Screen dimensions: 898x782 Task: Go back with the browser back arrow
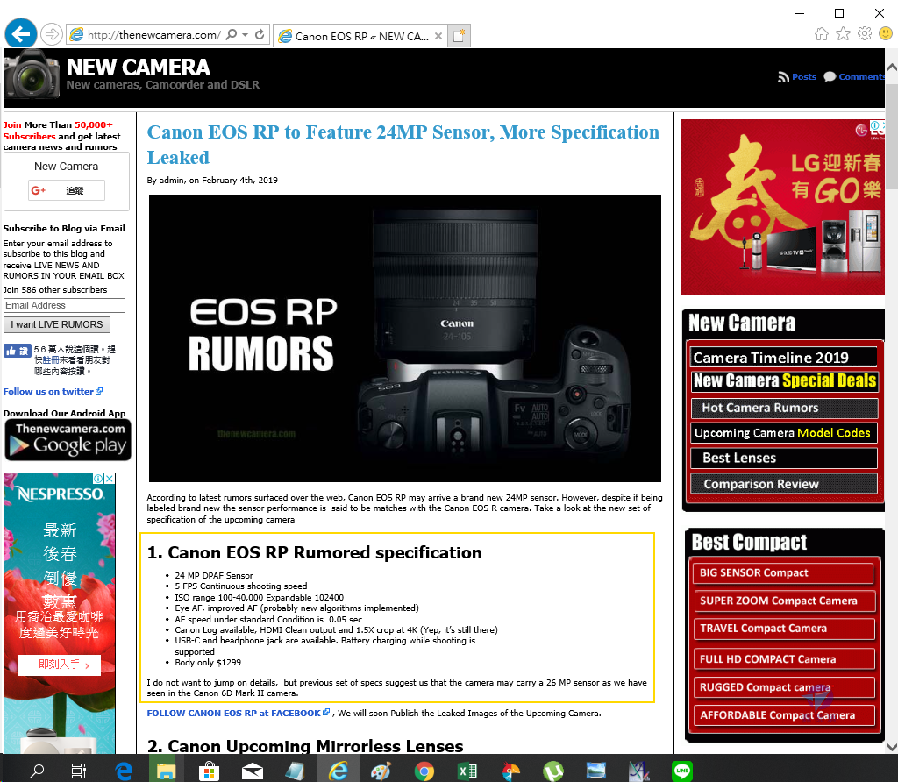pos(21,35)
